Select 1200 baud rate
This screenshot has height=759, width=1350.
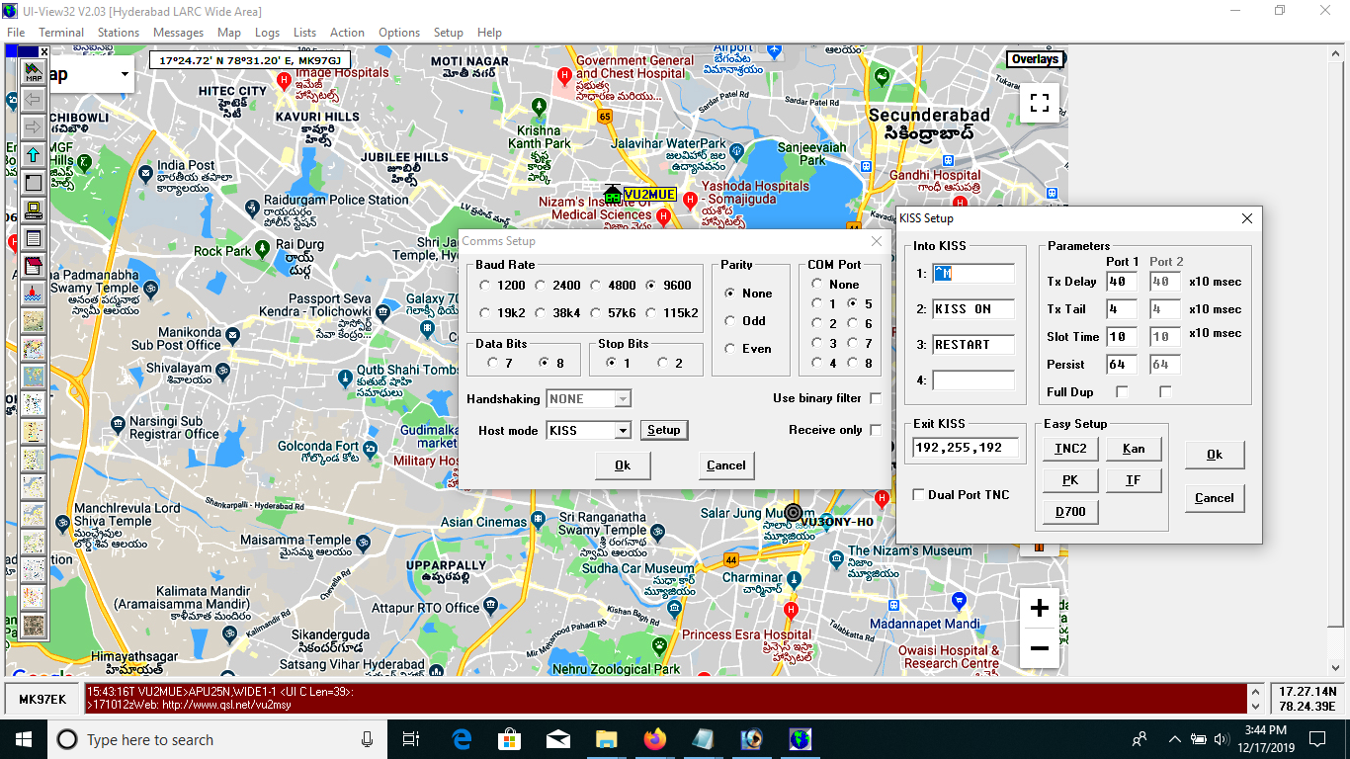point(484,286)
